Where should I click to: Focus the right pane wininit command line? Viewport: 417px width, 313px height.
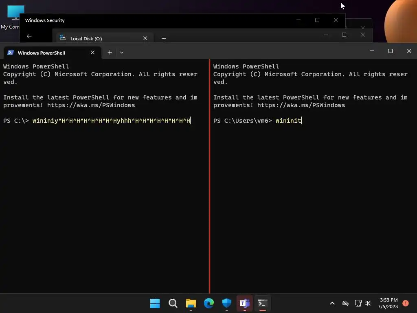click(257, 121)
